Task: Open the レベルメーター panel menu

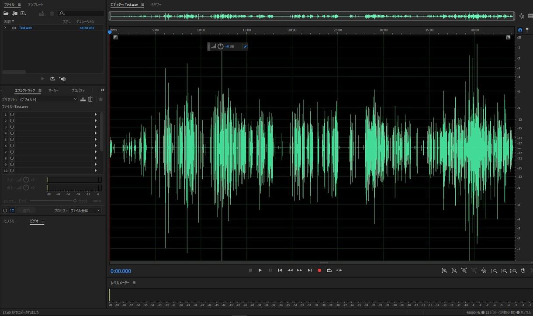Action: (x=134, y=283)
